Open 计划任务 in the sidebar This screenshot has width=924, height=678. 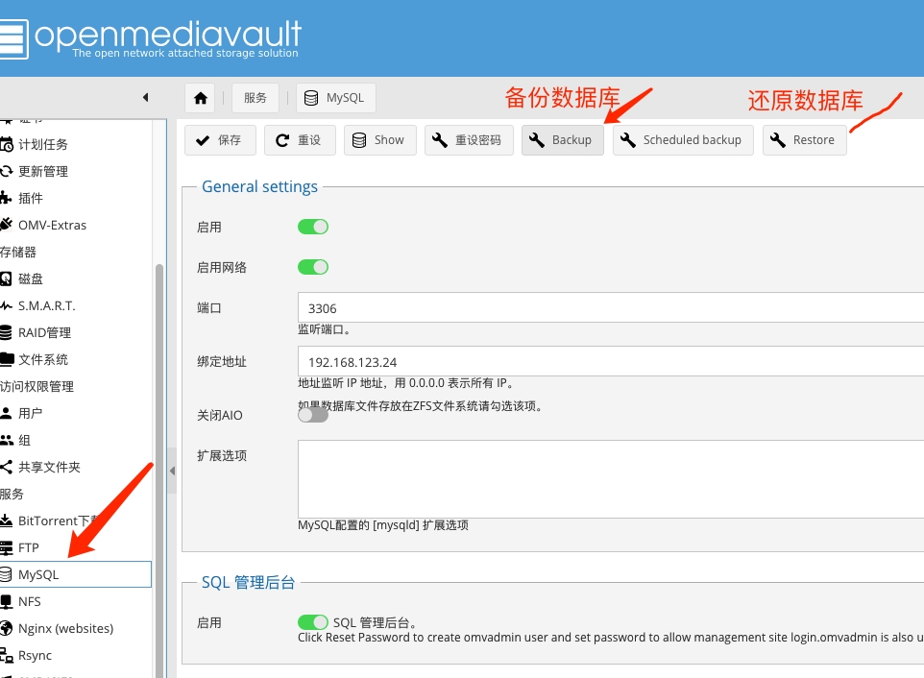(76, 144)
